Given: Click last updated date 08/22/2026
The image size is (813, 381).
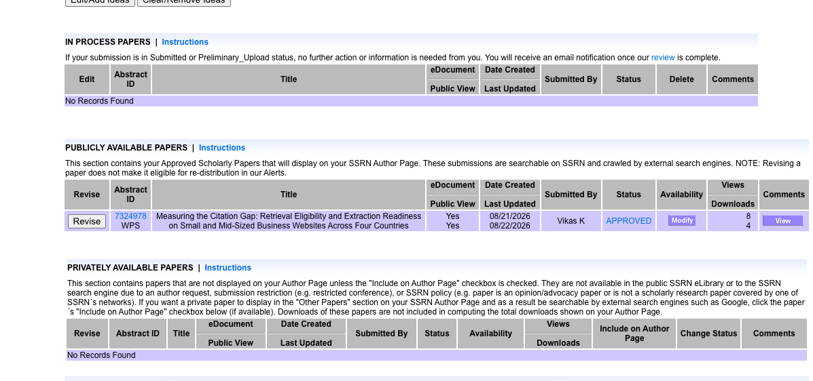Looking at the screenshot, I should (509, 226).
